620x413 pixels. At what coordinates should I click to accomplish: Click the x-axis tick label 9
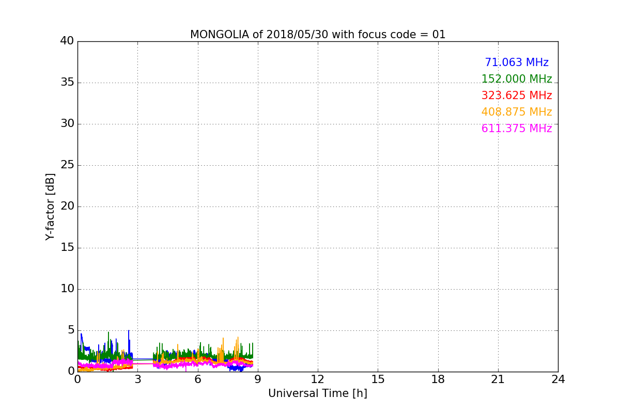click(x=258, y=379)
